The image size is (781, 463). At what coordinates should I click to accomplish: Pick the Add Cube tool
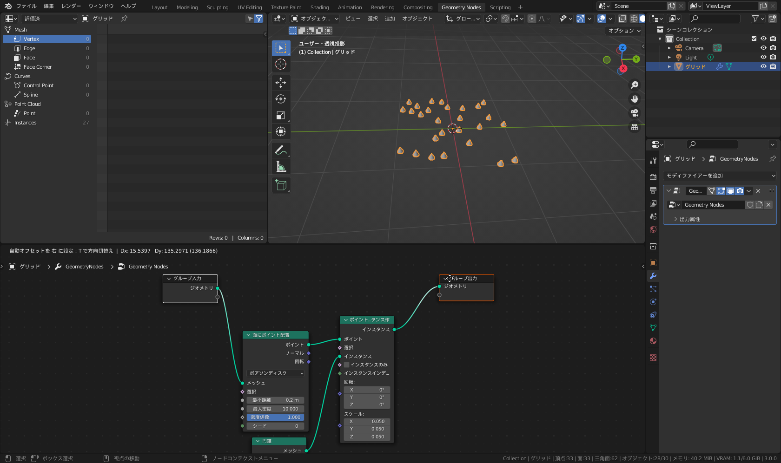coord(281,185)
